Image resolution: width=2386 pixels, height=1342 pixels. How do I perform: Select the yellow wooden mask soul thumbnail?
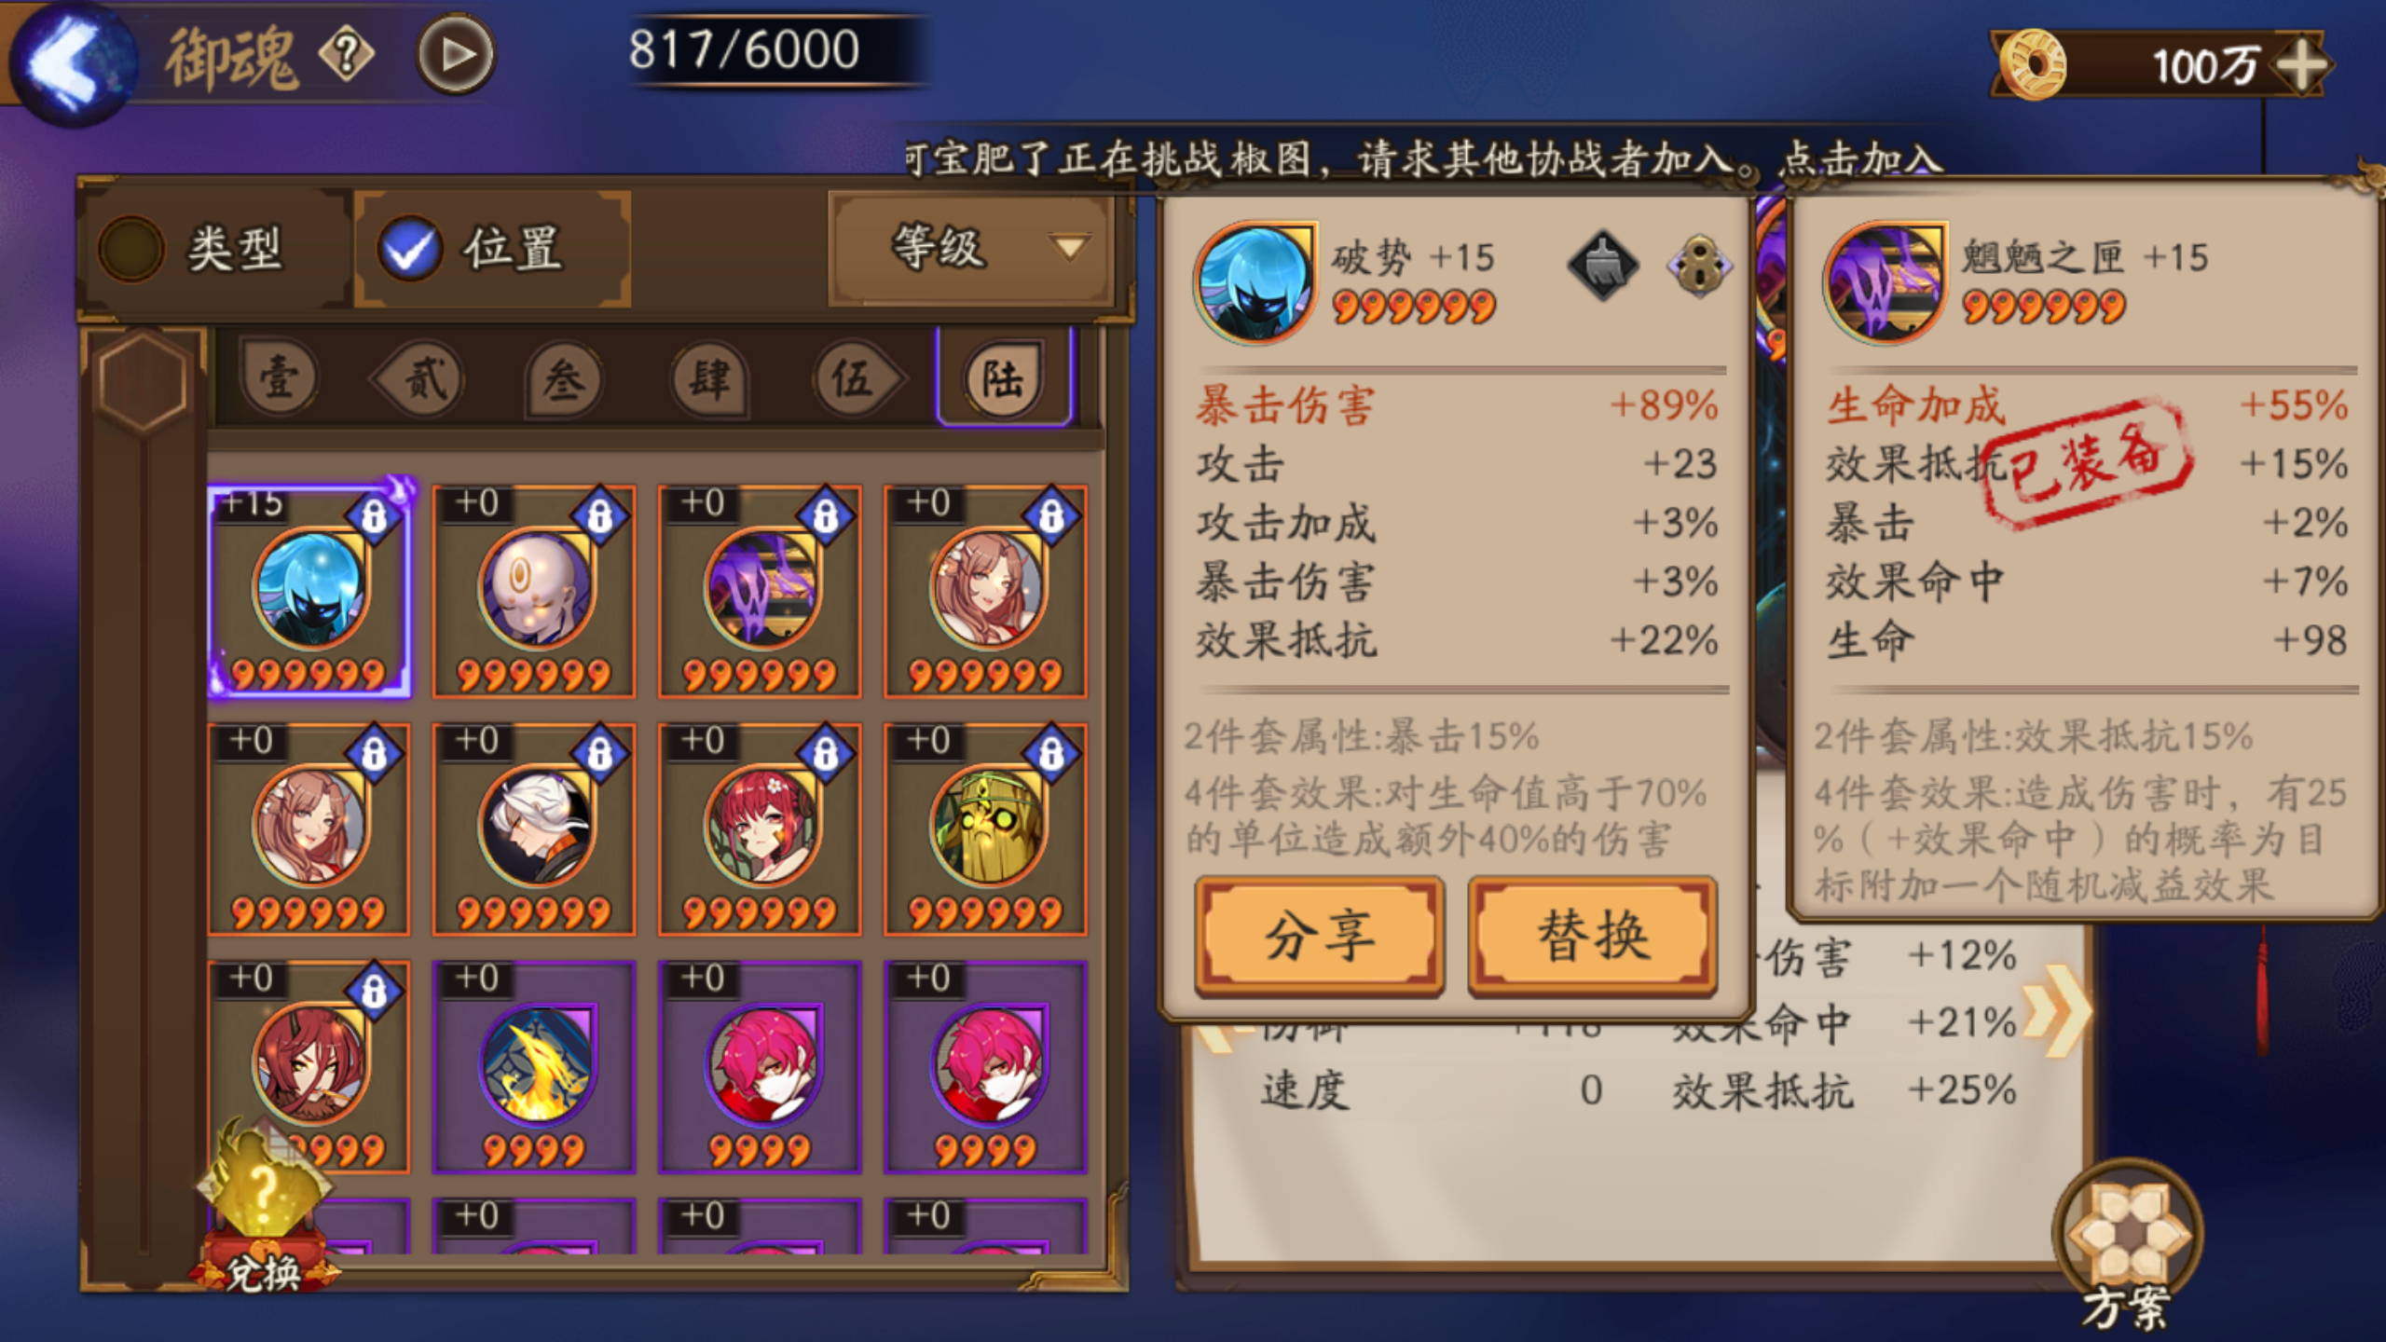coord(986,829)
